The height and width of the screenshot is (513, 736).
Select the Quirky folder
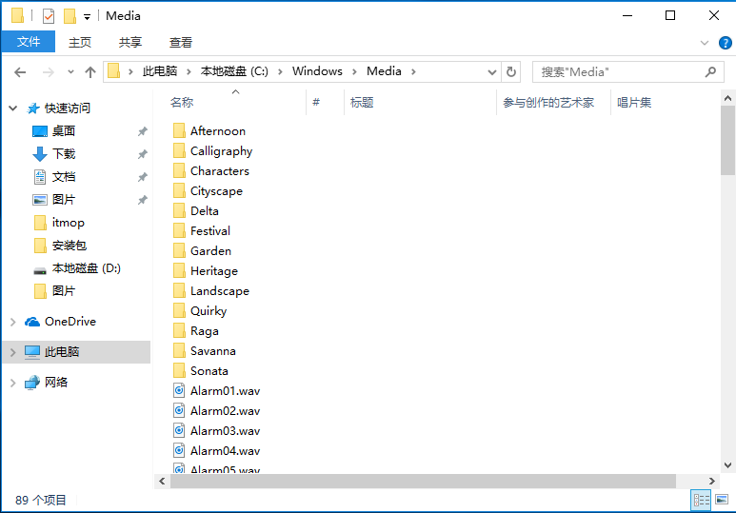click(x=209, y=311)
